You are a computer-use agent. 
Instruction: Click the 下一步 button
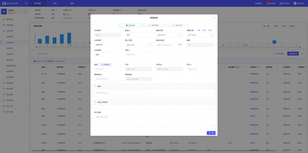[211, 133]
